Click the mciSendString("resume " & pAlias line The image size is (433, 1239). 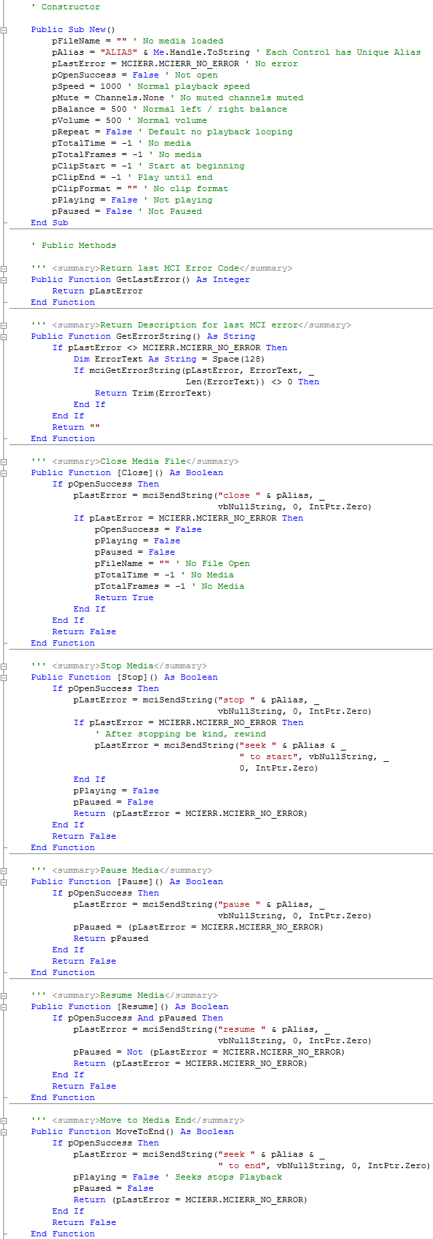tap(202, 1029)
